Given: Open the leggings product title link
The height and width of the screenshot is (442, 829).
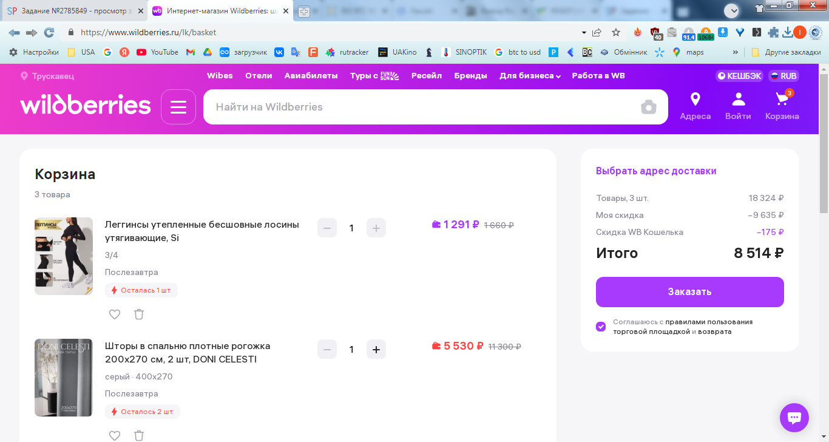Looking at the screenshot, I should coord(202,231).
